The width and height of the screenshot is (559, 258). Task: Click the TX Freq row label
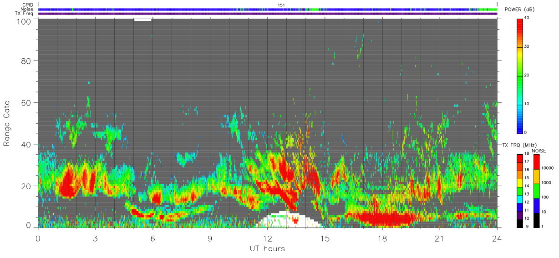25,13
